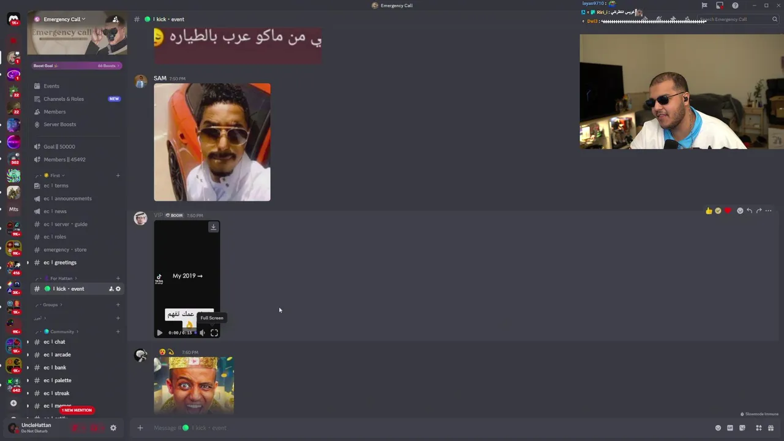Collapse the Community category
This screenshot has width=784, height=441.
click(58, 331)
